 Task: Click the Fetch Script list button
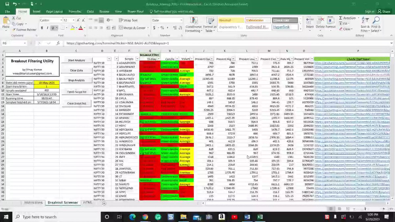click(76, 92)
